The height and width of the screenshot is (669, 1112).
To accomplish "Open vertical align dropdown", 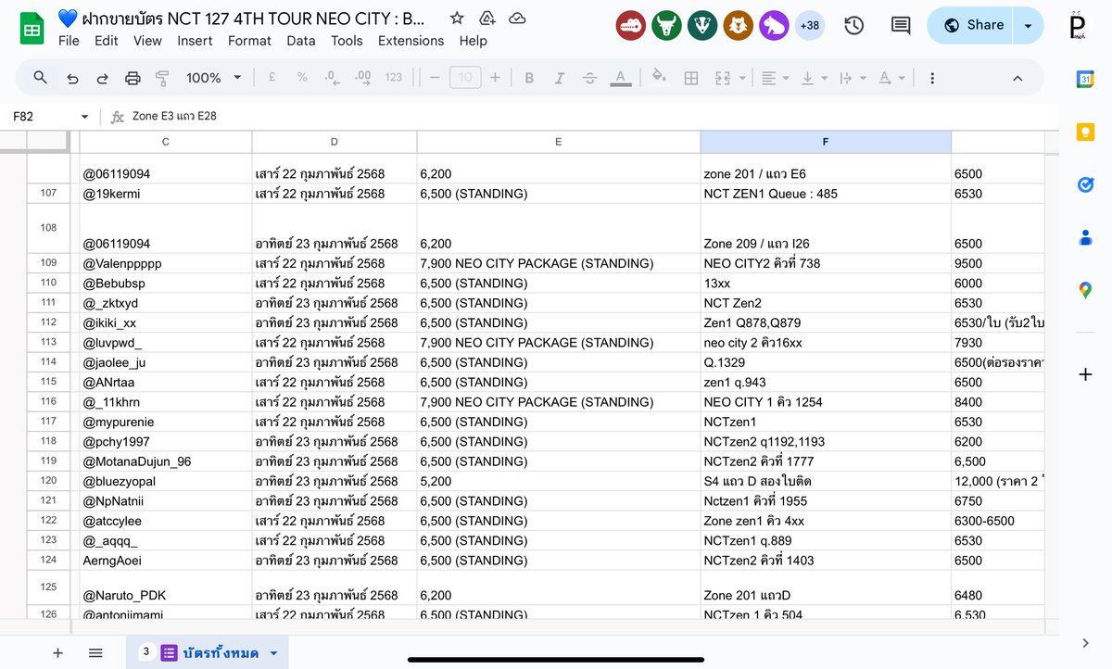I will point(813,78).
